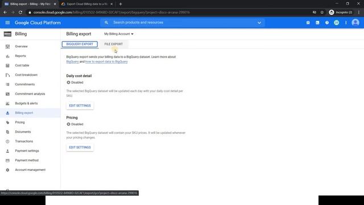Click the Documents icon
This screenshot has height=205, width=364.
click(7, 132)
